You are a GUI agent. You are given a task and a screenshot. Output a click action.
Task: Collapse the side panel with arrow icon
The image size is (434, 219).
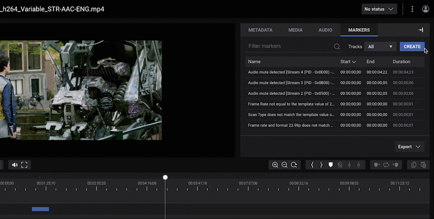(x=421, y=30)
